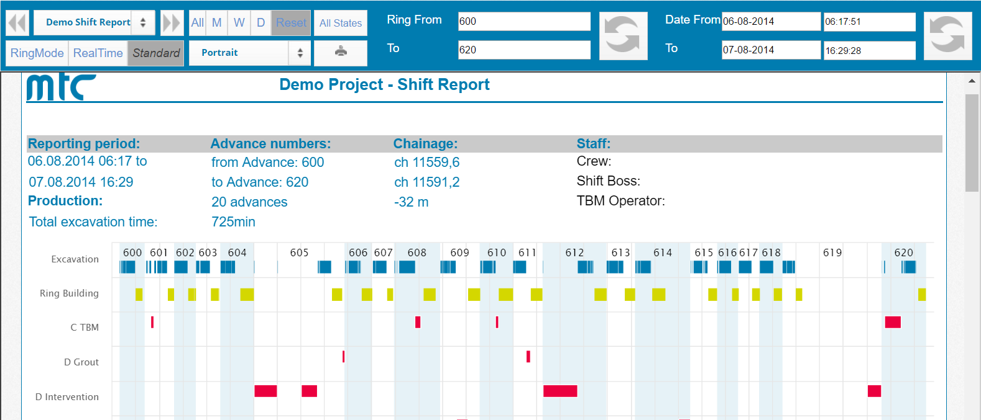Viewport: 981px width, 420px height.
Task: Refresh the ring range with reload icon
Action: click(623, 35)
